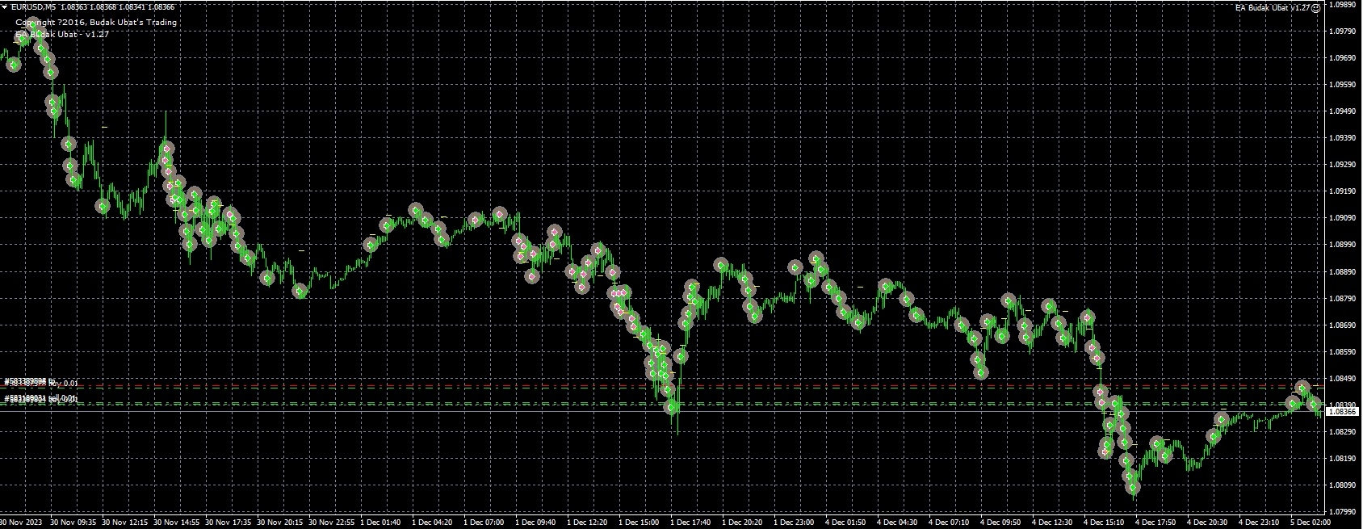Image resolution: width=1363 pixels, height=529 pixels.
Task: Click the 1.09090 price axis level
Action: pyautogui.click(x=1342, y=217)
